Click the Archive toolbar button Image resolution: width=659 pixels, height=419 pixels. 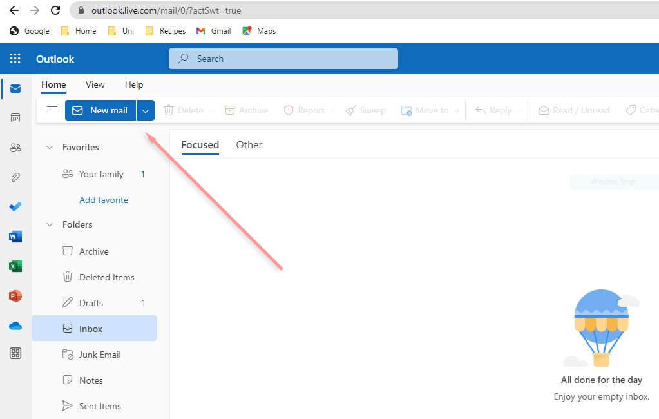point(247,110)
